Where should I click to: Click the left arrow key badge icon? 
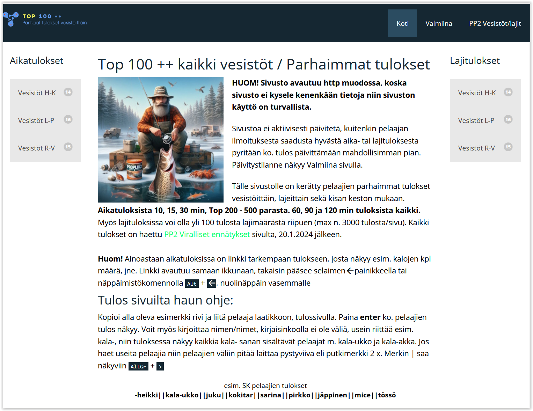[212, 283]
